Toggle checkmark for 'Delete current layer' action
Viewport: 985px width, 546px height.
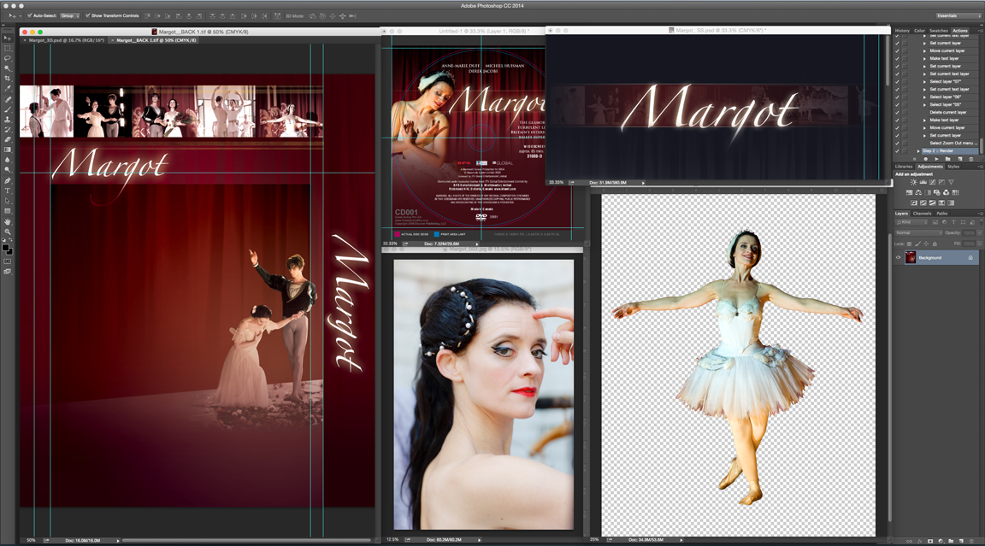896,112
